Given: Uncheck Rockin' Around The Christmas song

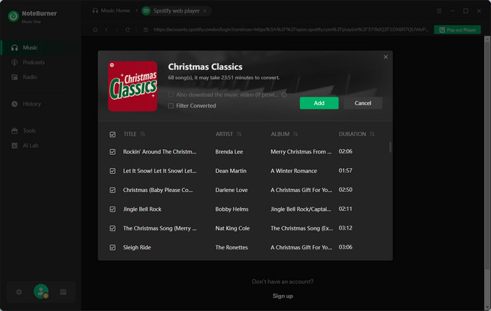Looking at the screenshot, I should click(x=113, y=152).
